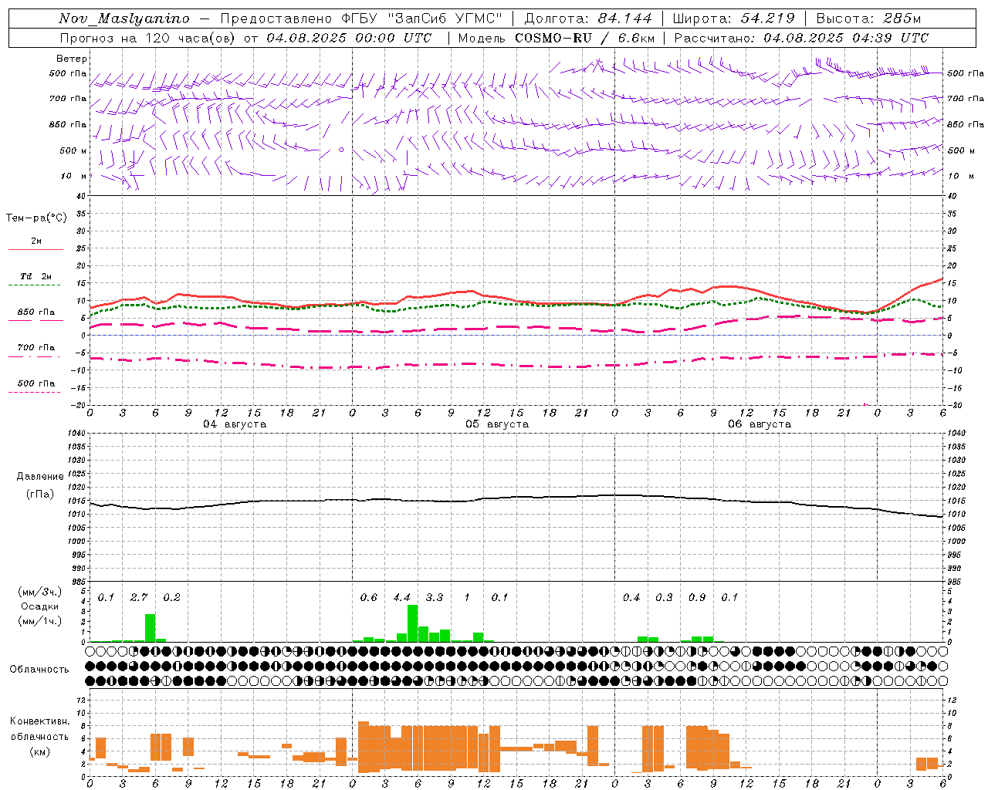Click the precipitation value 0.4
The height and width of the screenshot is (790, 988).
pyautogui.click(x=631, y=597)
